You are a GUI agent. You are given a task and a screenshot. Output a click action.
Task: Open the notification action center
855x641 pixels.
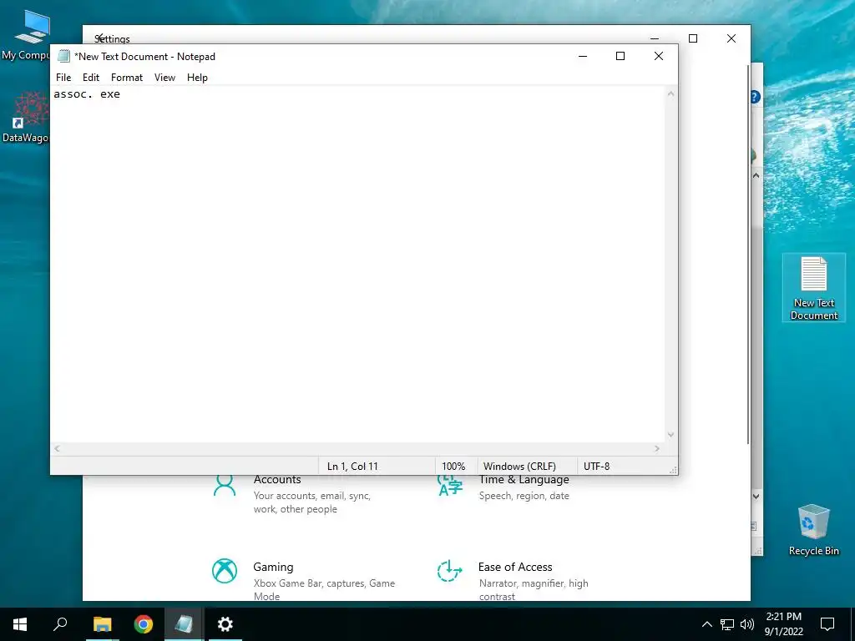click(827, 624)
